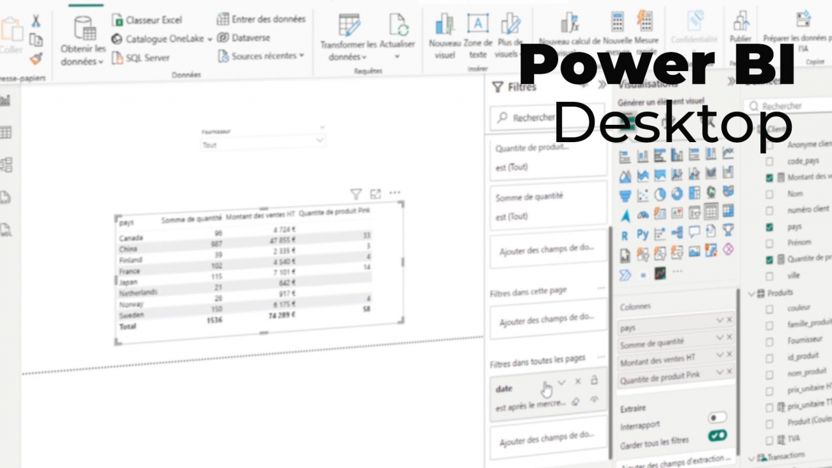This screenshot has height=468, width=832.
Task: Add a Zone de texte
Action: click(x=477, y=24)
